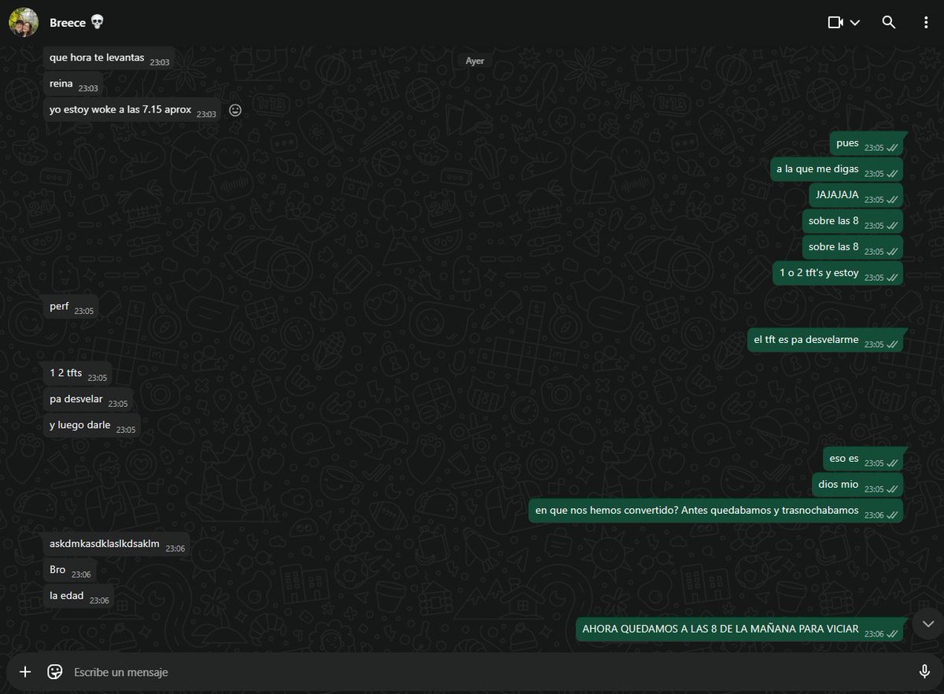Screen dimensions: 944x694
Task: Check the read ticks on the 'AHORA QUEDAMOS' message
Action: [892, 633]
